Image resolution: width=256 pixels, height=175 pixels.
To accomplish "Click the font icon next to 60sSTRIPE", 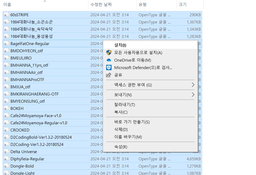I will click(x=6, y=15).
